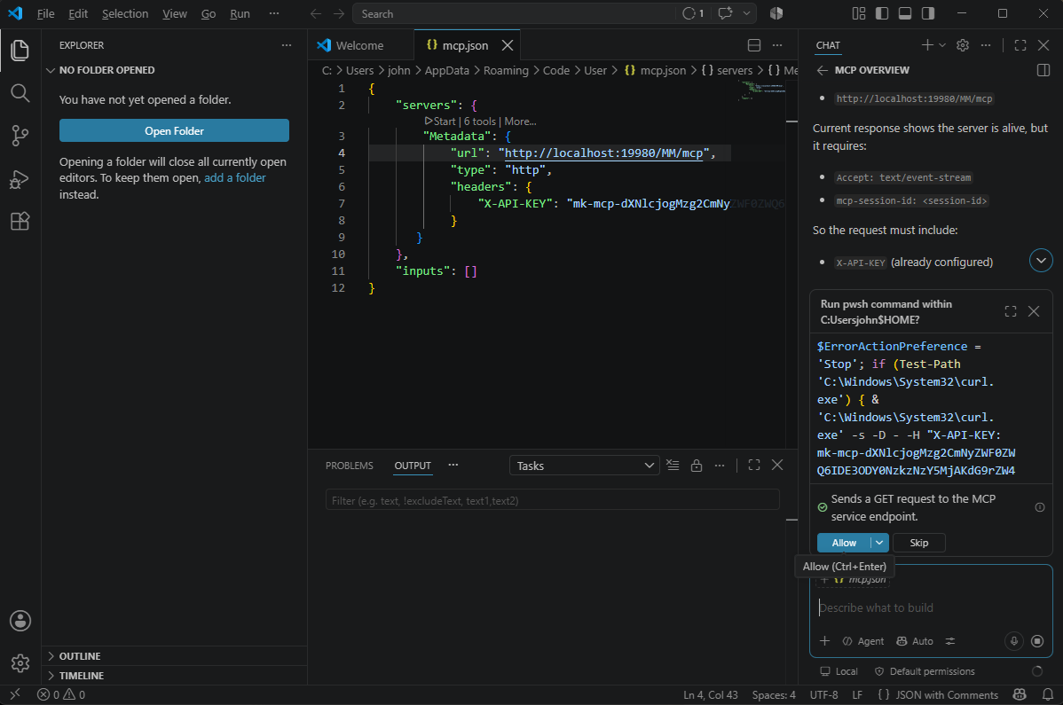The height and width of the screenshot is (705, 1063).
Task: Cancel the running chat request
Action: click(x=1037, y=640)
